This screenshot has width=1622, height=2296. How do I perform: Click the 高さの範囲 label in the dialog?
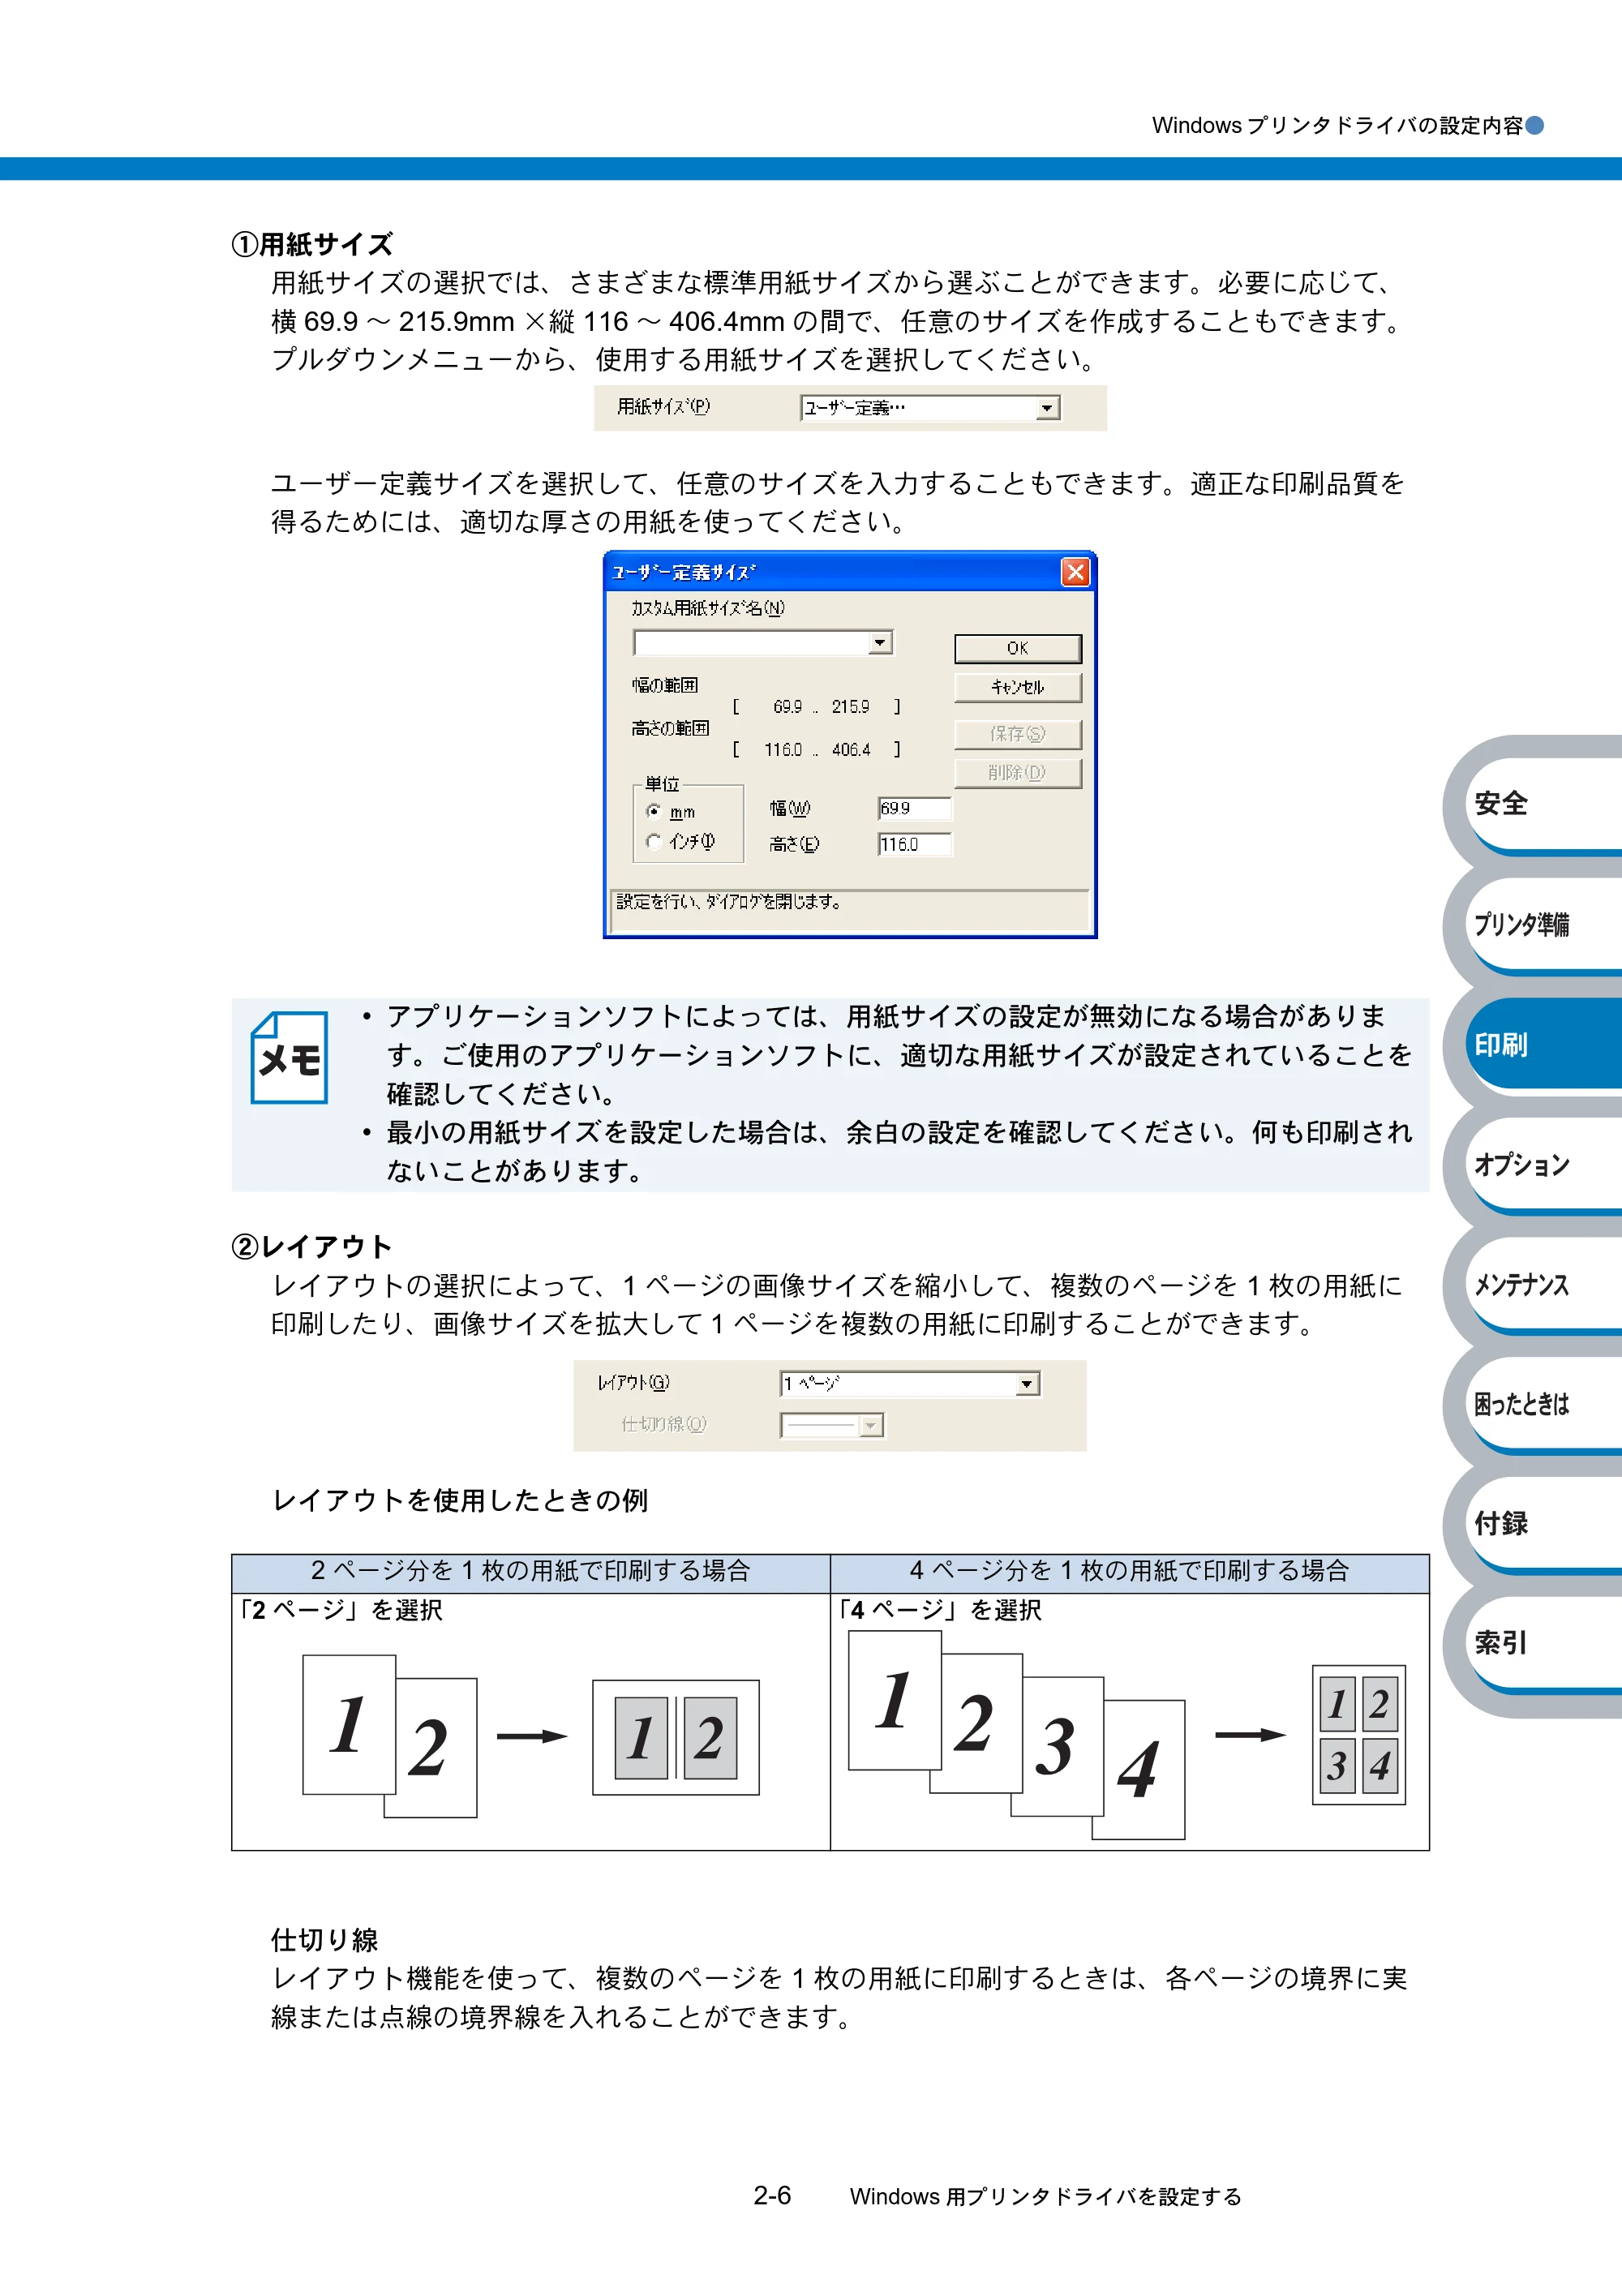tap(670, 728)
